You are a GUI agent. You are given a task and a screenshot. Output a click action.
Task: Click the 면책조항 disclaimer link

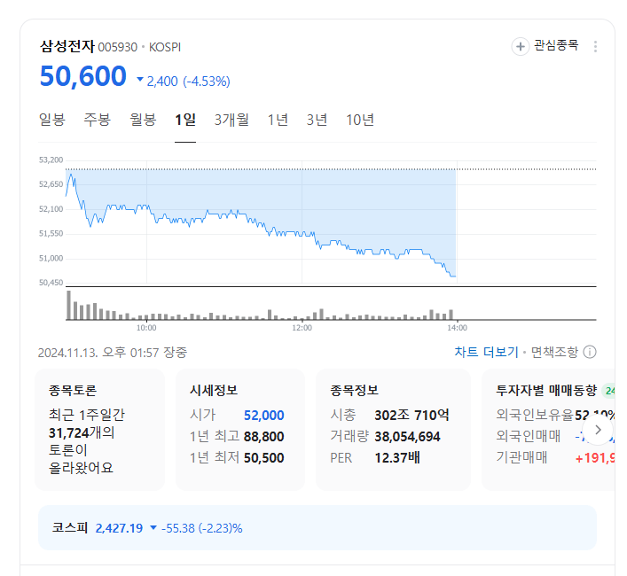[554, 352]
